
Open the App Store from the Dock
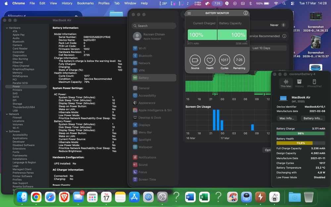coord(134,197)
